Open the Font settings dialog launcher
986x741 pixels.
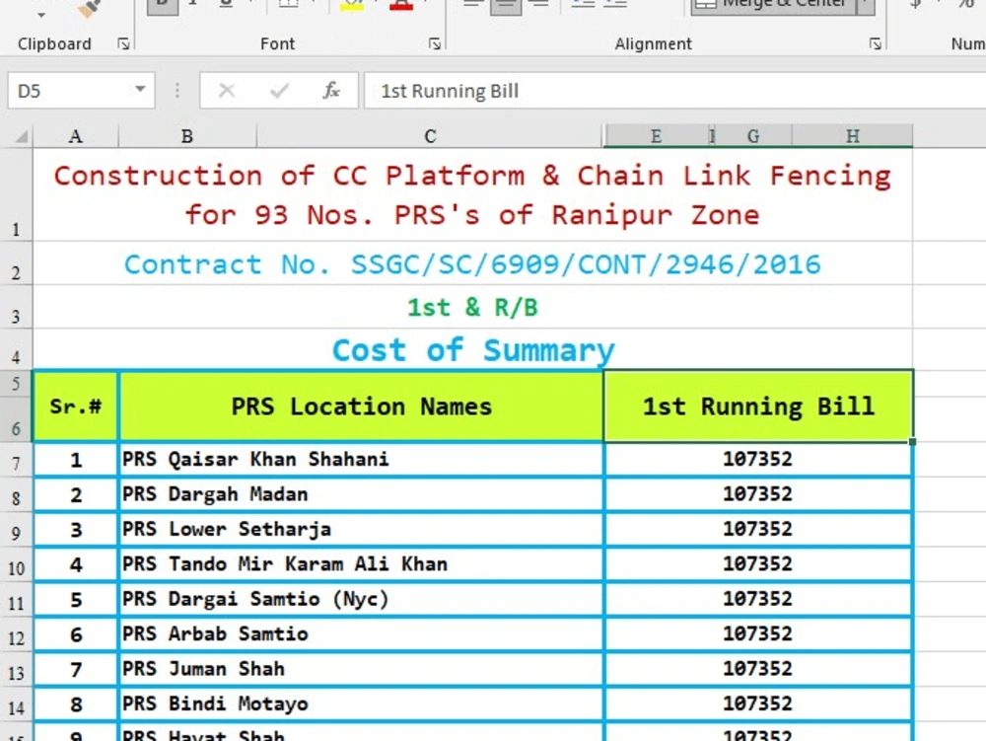tap(435, 44)
